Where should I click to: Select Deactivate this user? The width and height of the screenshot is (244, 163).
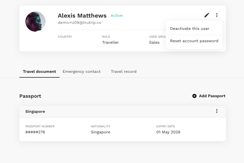[x=194, y=29]
